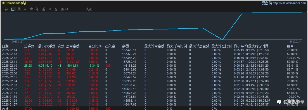Open the 币 symbol tab

click(43, 9)
